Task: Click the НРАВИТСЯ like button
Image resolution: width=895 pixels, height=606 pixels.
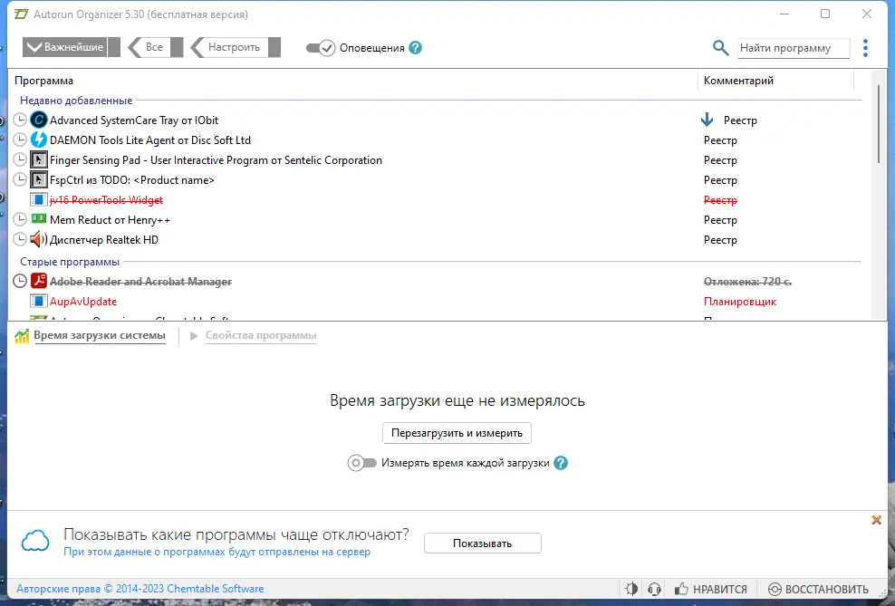Action: [710, 589]
